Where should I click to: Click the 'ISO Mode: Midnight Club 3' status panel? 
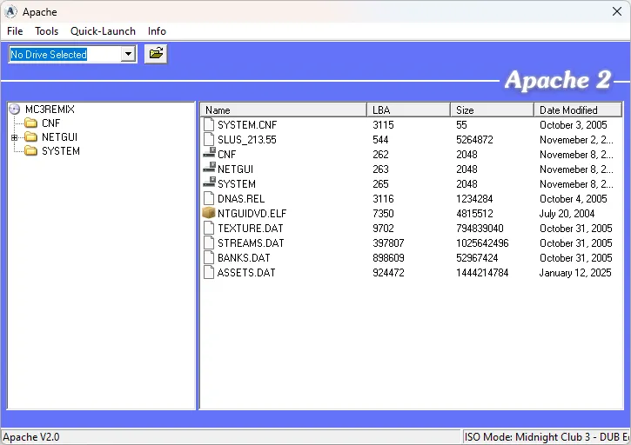pos(547,437)
